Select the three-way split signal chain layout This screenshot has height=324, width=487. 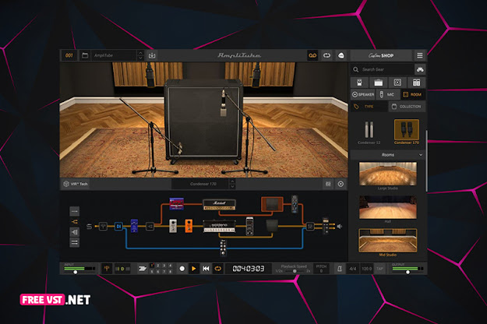coord(75,232)
